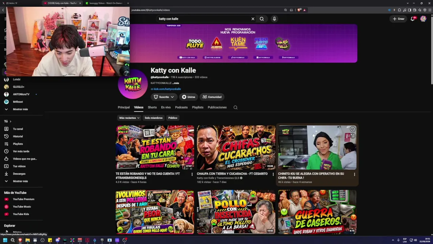Switch to the Shorts tab
Screen dimensions: 433x244
(x=152, y=107)
